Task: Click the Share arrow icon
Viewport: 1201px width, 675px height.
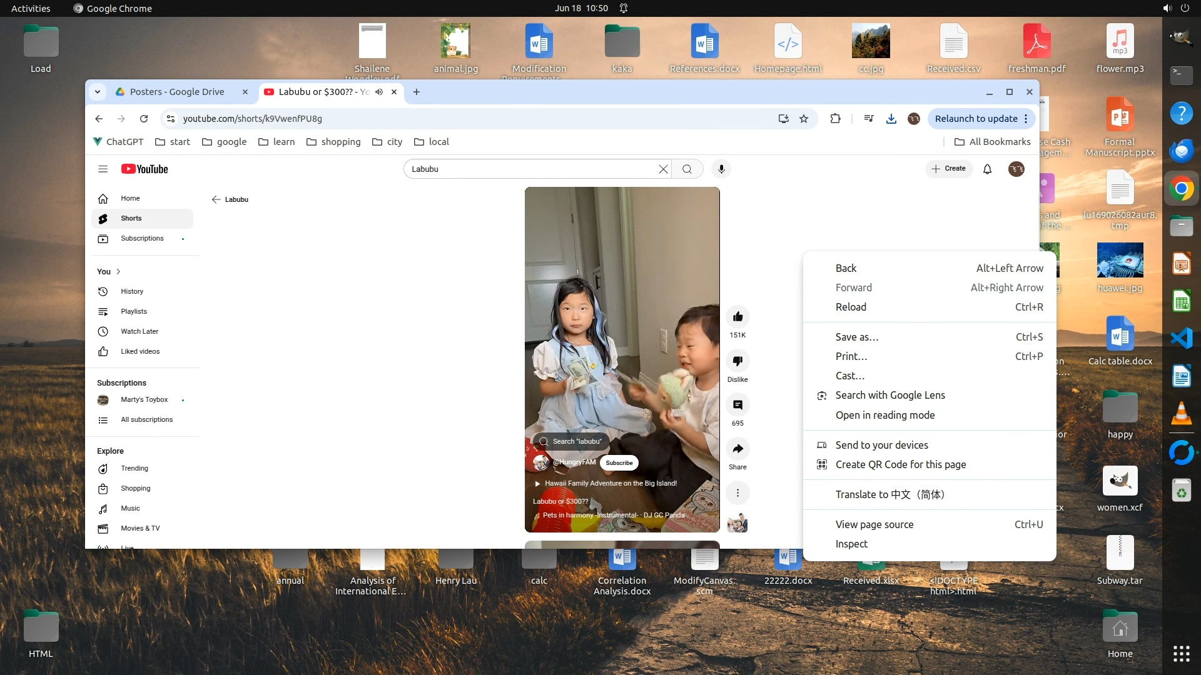Action: [x=737, y=449]
